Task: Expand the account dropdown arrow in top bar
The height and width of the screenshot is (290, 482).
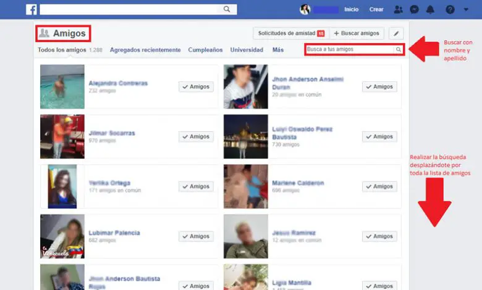Action: click(x=466, y=9)
